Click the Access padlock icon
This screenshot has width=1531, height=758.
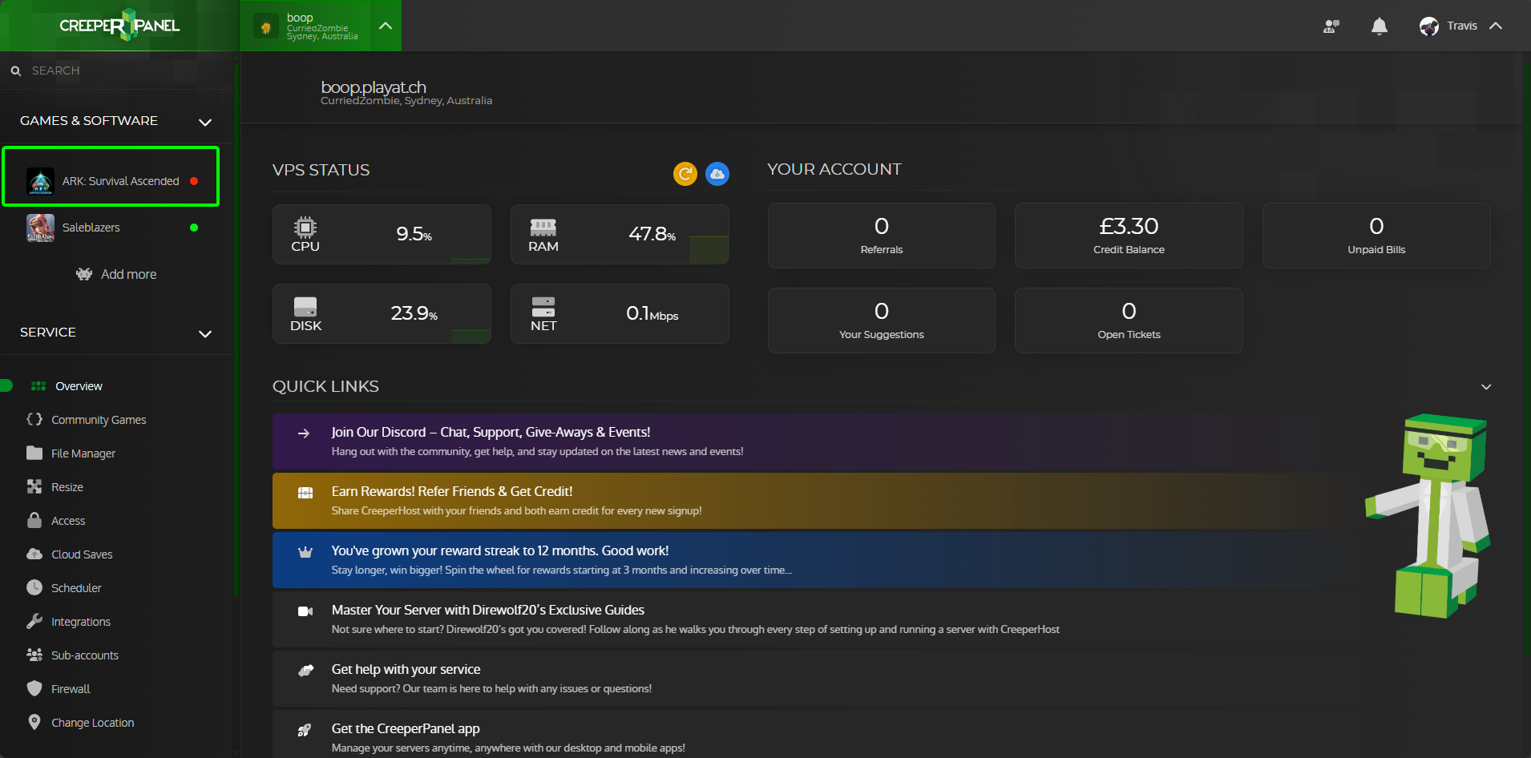(x=34, y=520)
